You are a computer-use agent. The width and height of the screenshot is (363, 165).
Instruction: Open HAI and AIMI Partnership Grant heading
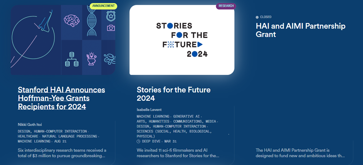pyautogui.click(x=301, y=30)
